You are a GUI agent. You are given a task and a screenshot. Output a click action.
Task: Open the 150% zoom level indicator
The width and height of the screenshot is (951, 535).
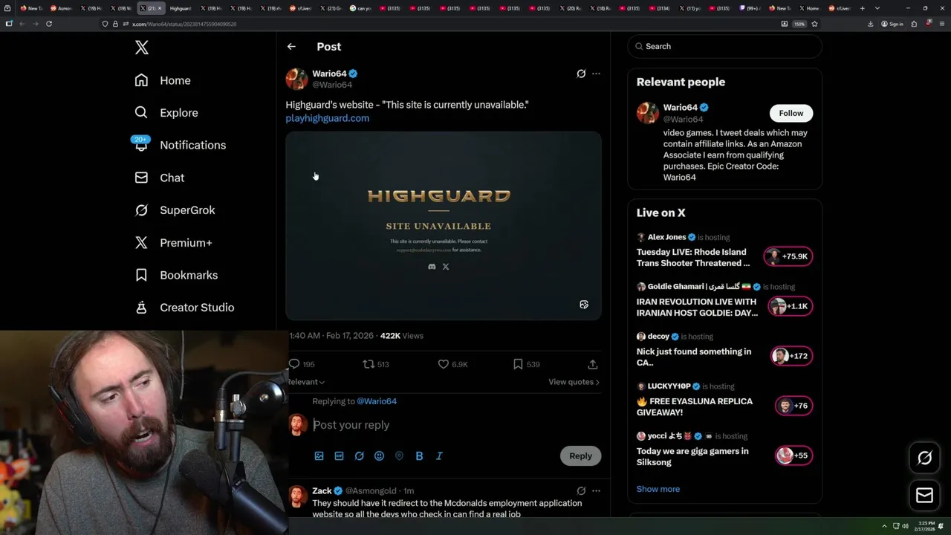click(x=799, y=24)
